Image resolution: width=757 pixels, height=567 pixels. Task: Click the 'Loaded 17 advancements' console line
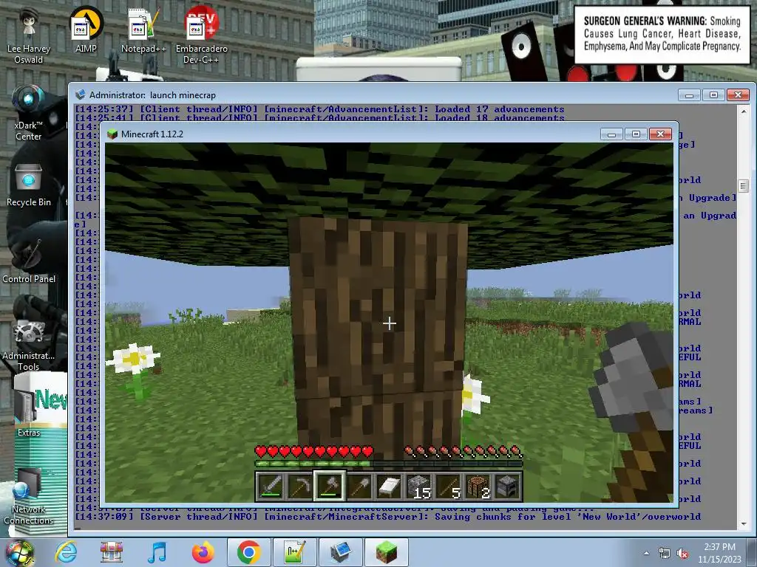coord(319,109)
